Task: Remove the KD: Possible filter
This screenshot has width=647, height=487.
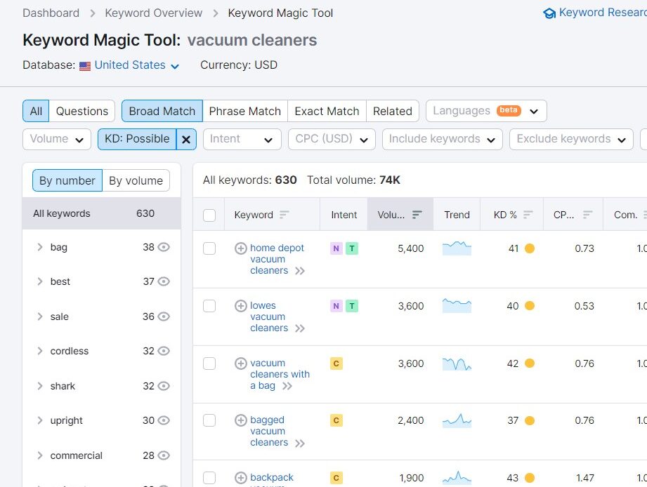Action: (186, 139)
